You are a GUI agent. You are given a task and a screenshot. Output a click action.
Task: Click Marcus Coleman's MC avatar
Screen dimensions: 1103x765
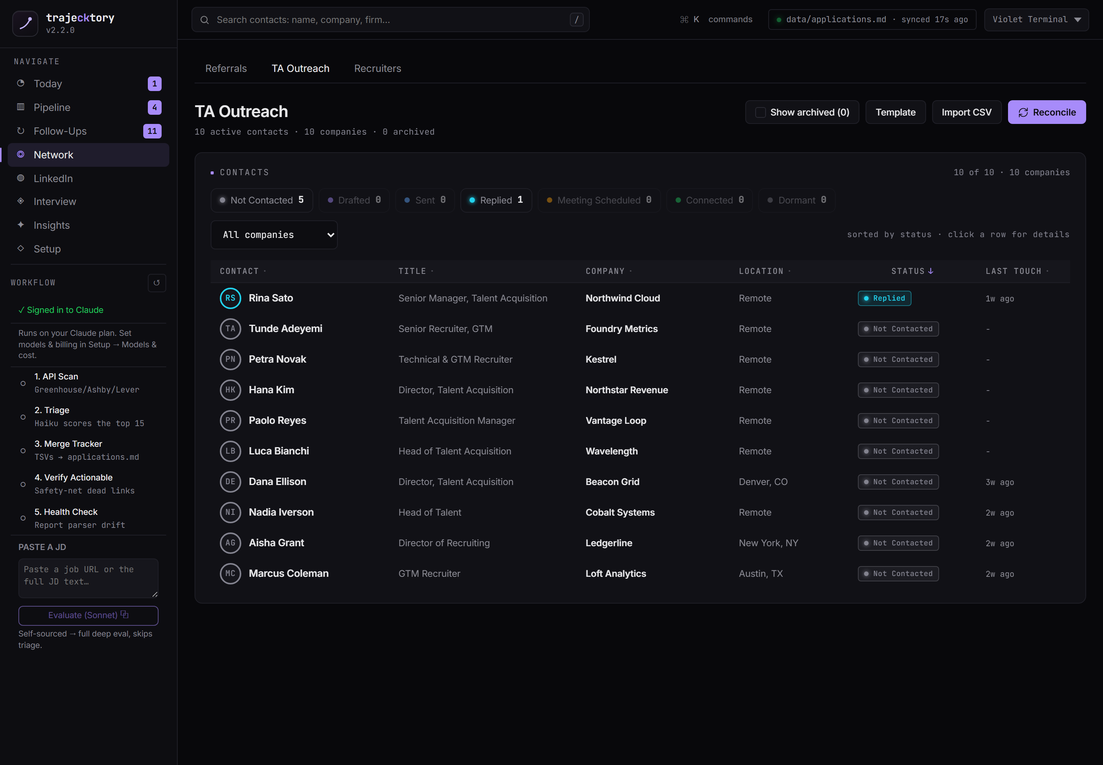[x=231, y=574]
